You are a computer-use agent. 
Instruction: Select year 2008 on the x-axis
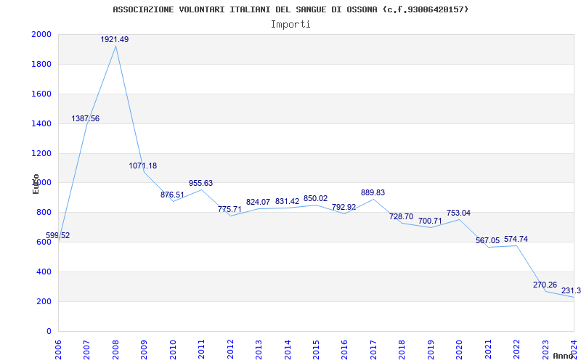tap(115, 349)
